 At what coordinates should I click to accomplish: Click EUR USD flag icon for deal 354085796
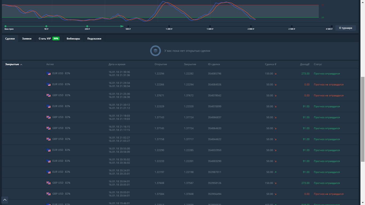(x=49, y=73)
